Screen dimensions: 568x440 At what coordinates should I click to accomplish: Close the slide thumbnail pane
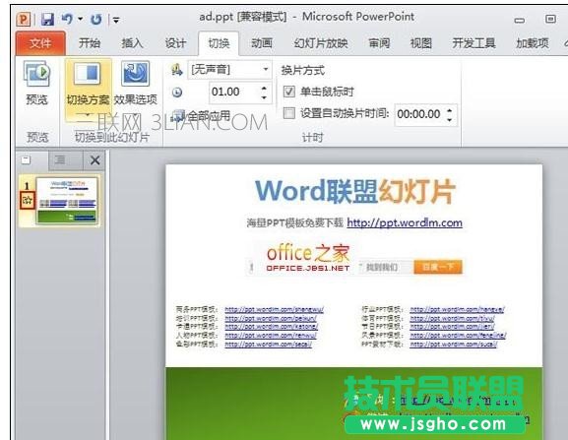(x=95, y=160)
